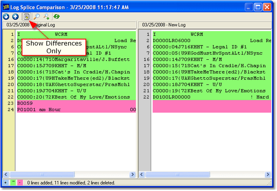
Task: Select first 'I WCRM' line in Original Log
Action: point(76,34)
